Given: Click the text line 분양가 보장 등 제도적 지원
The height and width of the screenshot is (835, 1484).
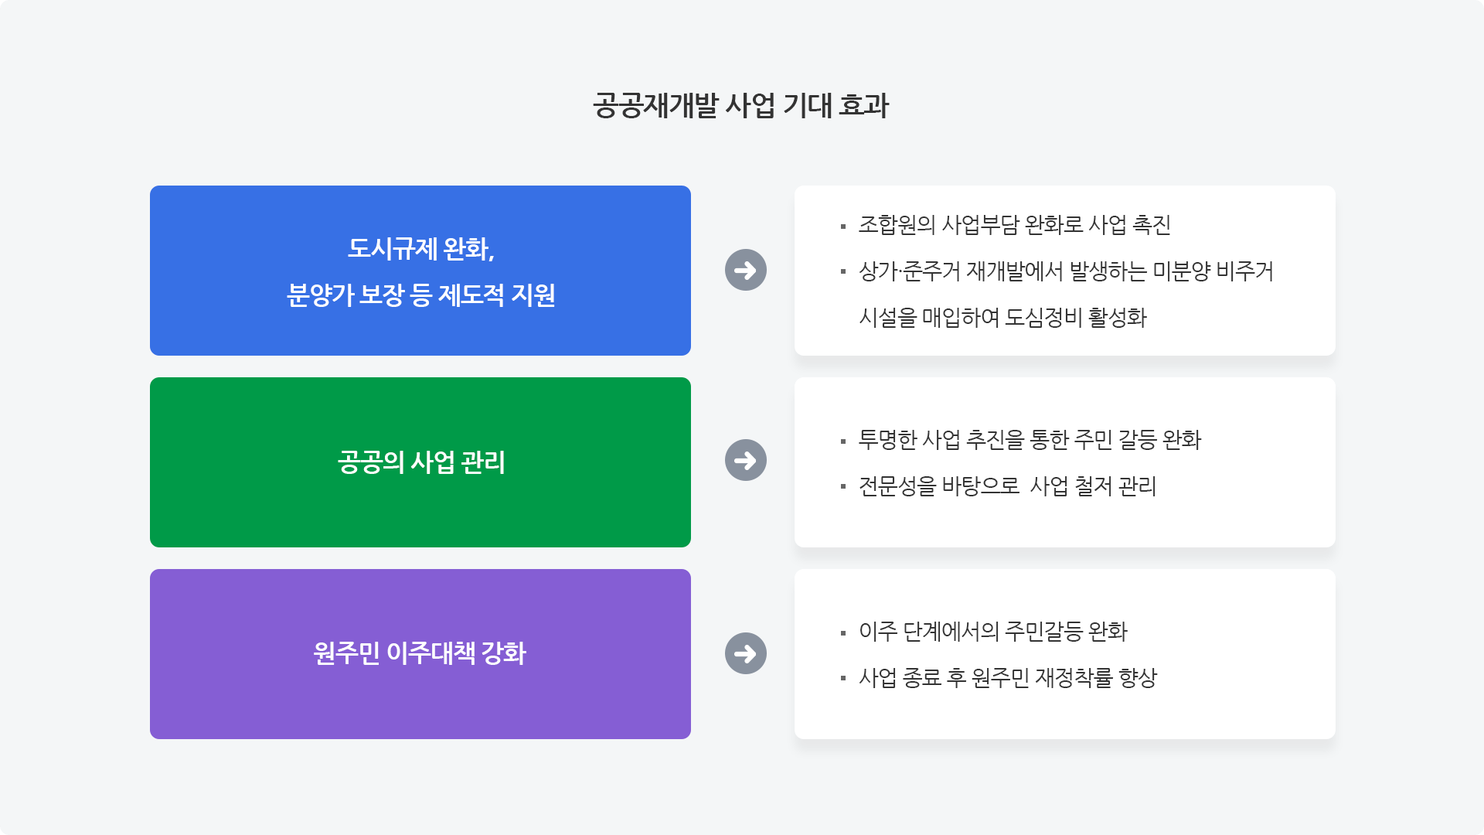Looking at the screenshot, I should point(420,295).
